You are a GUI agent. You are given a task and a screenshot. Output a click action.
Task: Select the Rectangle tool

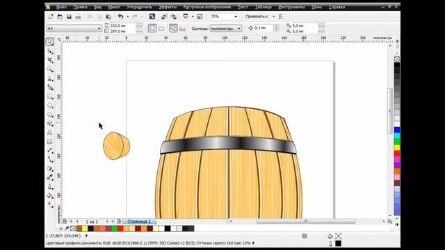pyautogui.click(x=50, y=97)
